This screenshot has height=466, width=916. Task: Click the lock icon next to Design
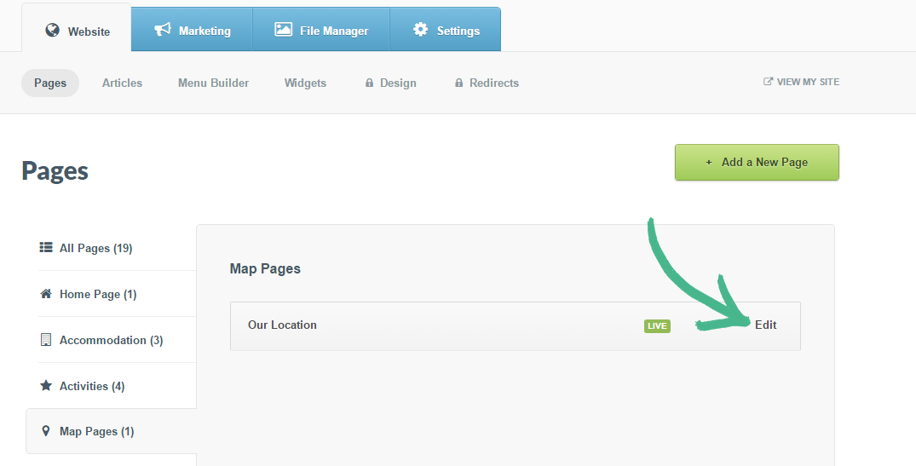coord(369,83)
